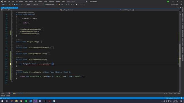Collapse the CalculateWeaponSway method outline
This screenshot has width=184, height=103.
point(11,60)
